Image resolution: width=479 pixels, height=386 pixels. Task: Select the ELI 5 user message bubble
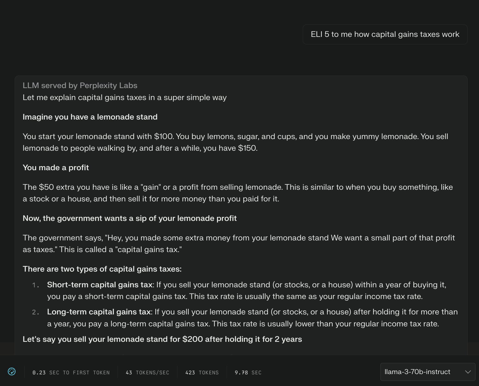point(385,34)
